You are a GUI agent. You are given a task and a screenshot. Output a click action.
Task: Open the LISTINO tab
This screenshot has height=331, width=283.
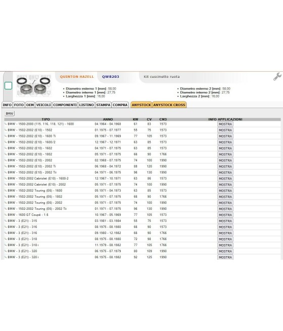[x=86, y=105]
